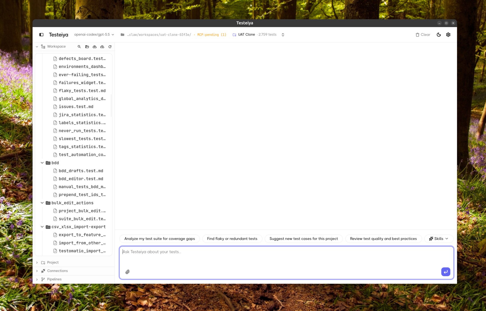486x311 pixels.
Task: Open import_from_other_… file
Action: pos(79,243)
